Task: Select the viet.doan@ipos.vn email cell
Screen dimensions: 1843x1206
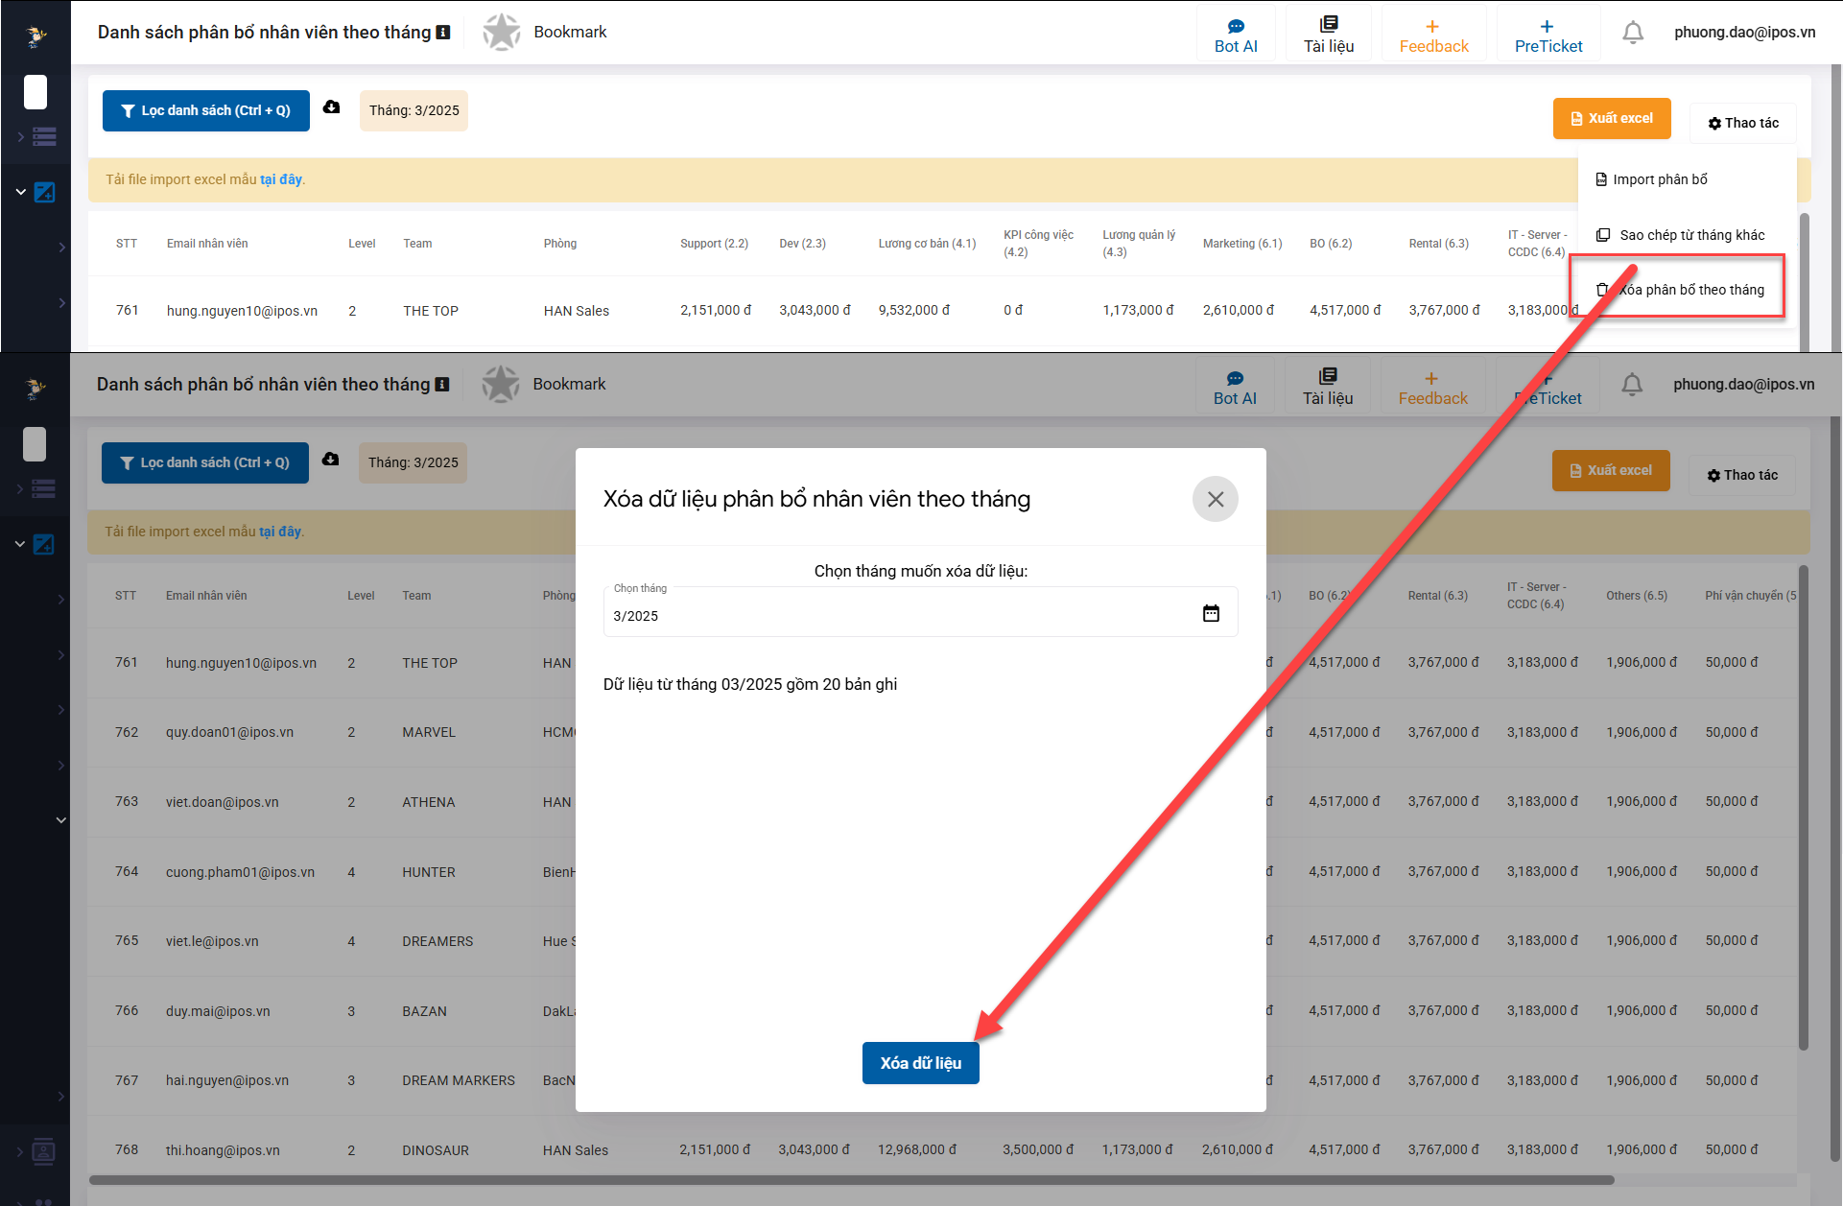Action: click(222, 802)
